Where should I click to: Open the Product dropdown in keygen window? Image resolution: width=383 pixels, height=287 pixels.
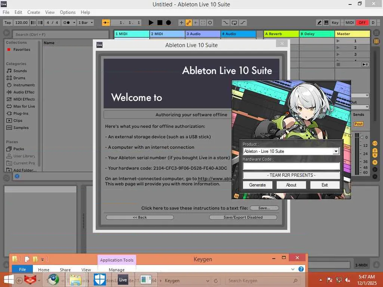coord(336,151)
